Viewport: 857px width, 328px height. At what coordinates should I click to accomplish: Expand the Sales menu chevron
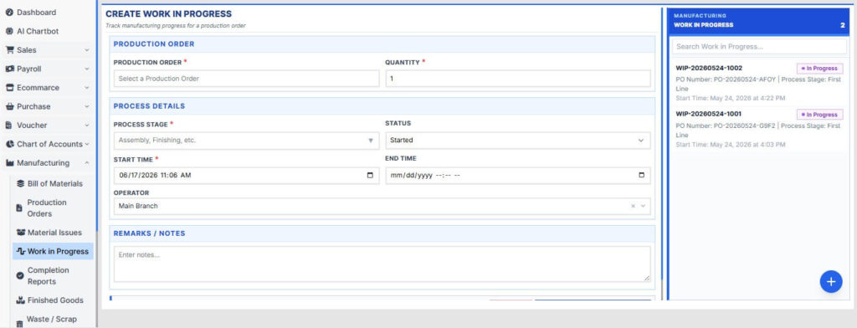pyautogui.click(x=87, y=50)
